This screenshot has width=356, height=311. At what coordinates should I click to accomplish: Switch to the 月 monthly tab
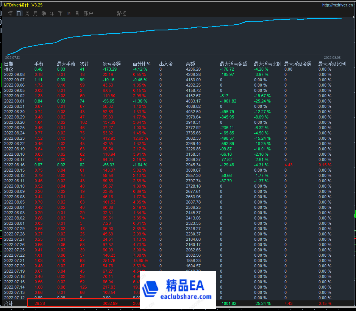[x=36, y=13]
